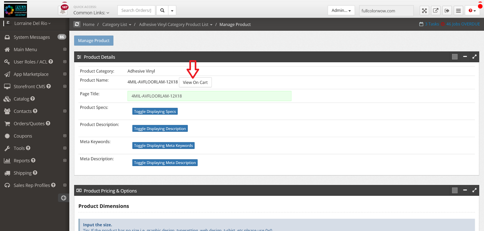Expand the Category List breadcrumb dropdown
The height and width of the screenshot is (231, 484).
[x=117, y=25]
